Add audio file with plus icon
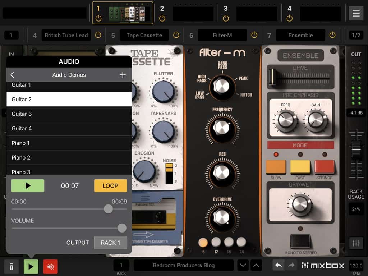Image resolution: width=368 pixels, height=276 pixels. pos(123,75)
